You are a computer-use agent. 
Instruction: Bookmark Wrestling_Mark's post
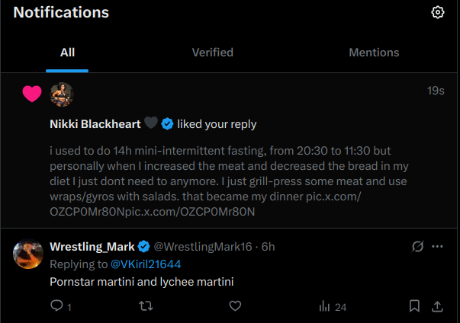click(414, 306)
